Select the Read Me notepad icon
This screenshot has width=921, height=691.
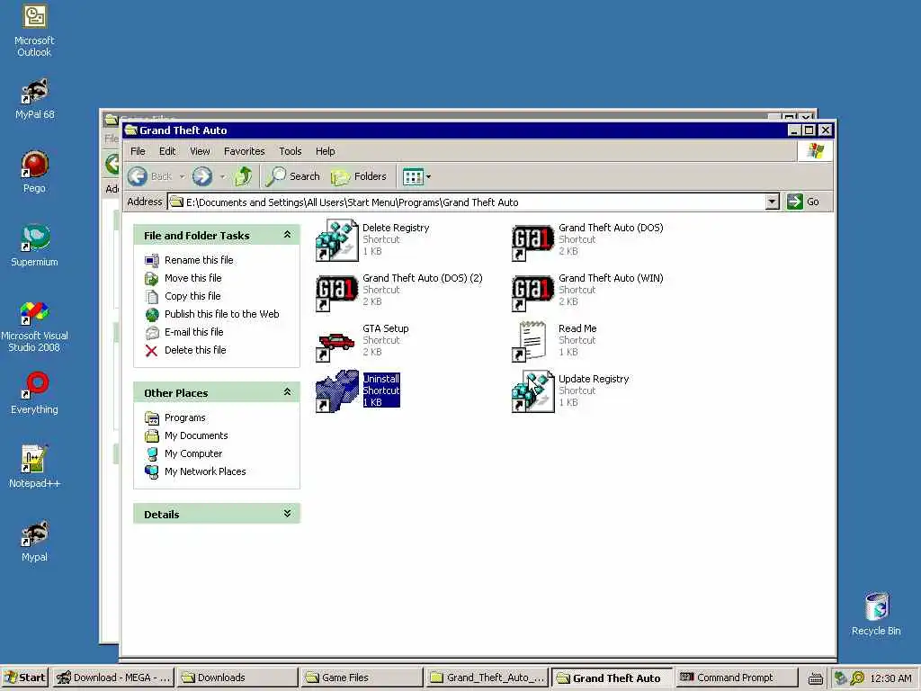tap(531, 341)
